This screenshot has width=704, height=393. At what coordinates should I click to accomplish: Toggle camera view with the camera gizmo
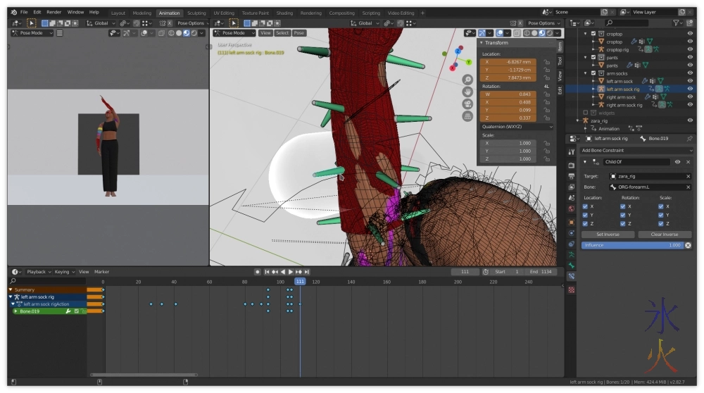[x=467, y=104]
